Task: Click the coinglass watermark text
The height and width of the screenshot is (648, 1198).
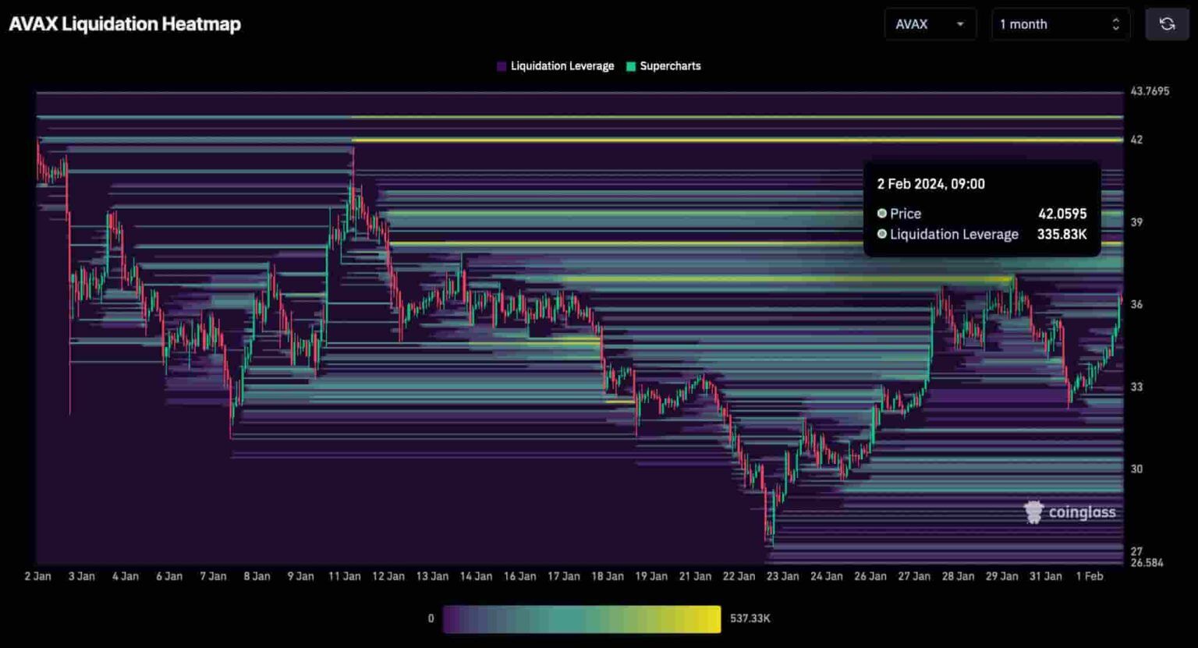Action: point(1082,512)
